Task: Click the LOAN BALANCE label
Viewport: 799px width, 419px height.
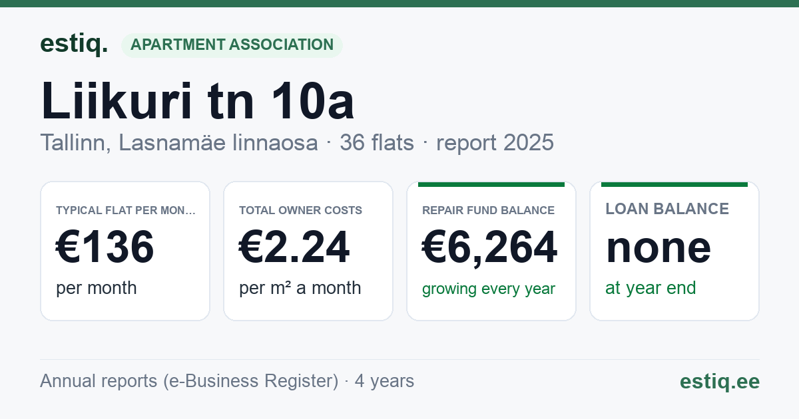Action: (667, 209)
